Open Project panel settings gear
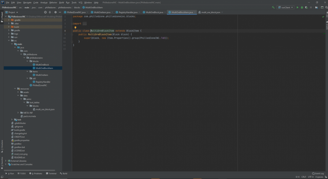328x179 pixels. tap(55, 12)
